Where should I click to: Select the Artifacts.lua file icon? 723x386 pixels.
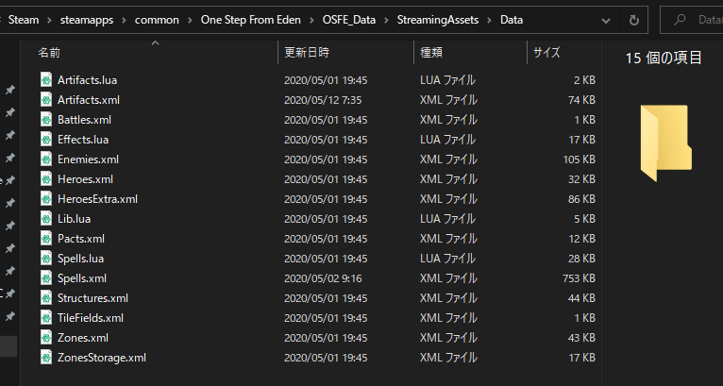[x=46, y=80]
